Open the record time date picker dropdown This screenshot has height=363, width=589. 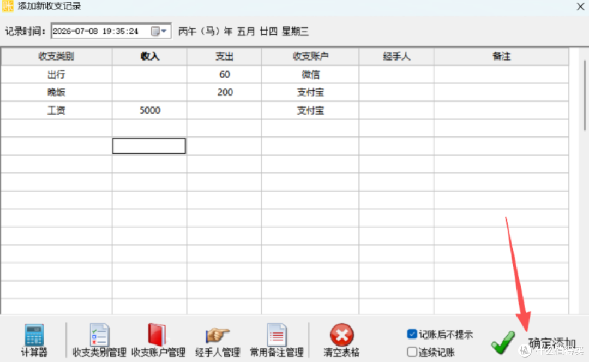click(x=159, y=31)
